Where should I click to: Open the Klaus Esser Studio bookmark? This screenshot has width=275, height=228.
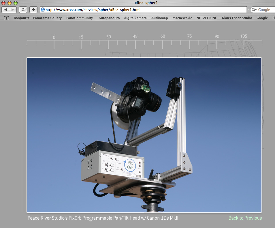click(237, 18)
